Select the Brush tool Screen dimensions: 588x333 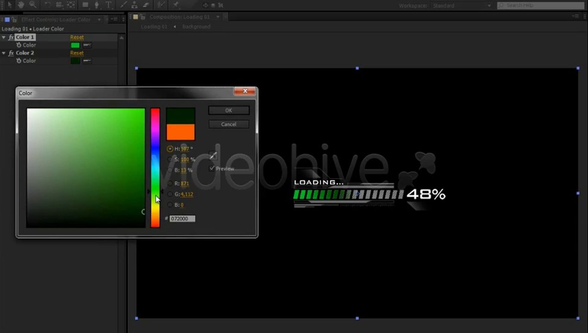[x=124, y=5]
